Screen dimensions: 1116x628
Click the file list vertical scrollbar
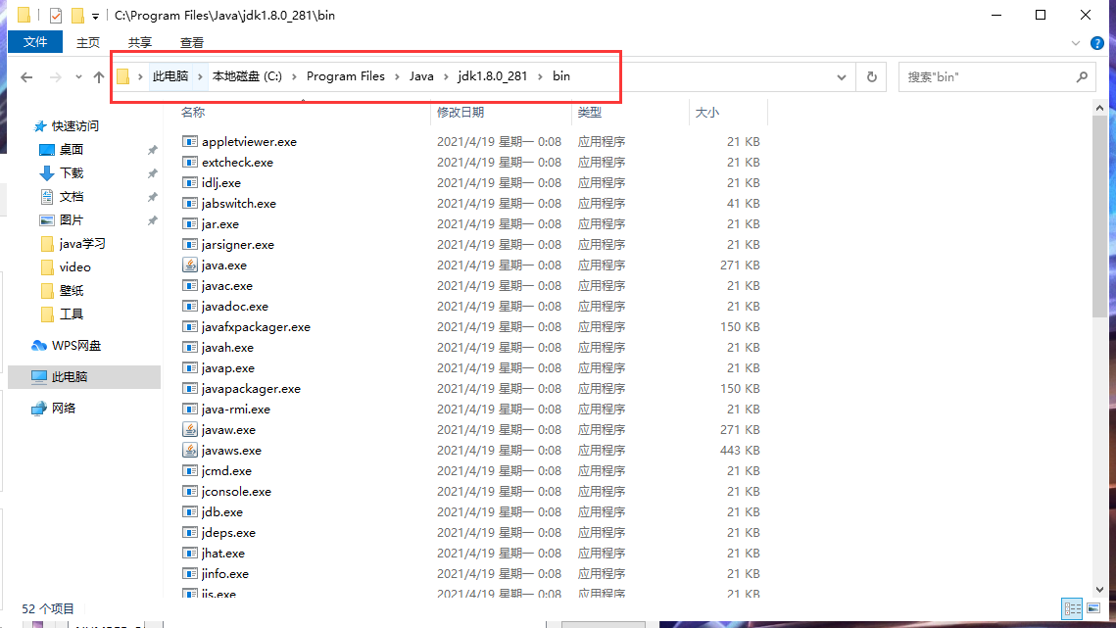[x=1099, y=215]
